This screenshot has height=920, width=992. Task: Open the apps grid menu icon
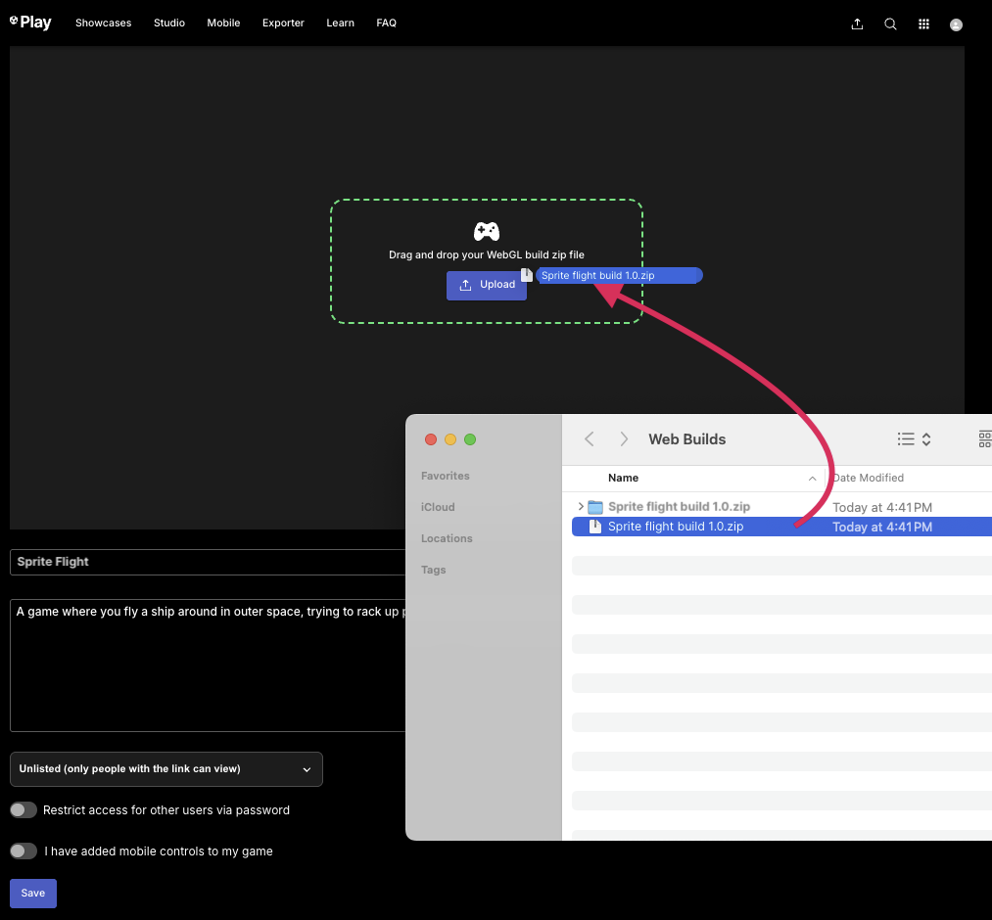click(923, 24)
